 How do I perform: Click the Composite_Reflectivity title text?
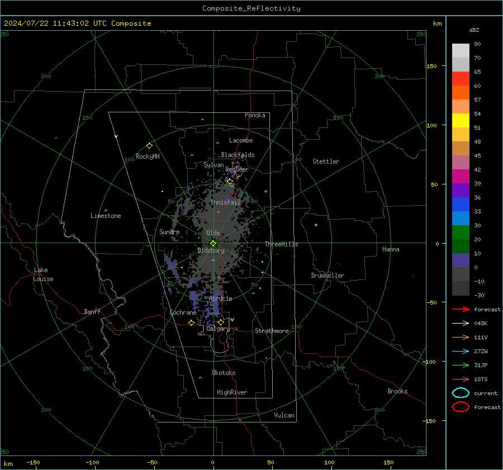251,8
